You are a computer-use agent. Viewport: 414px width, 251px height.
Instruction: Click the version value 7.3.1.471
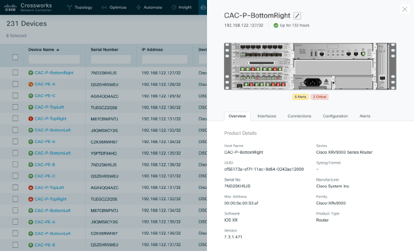coord(233,237)
